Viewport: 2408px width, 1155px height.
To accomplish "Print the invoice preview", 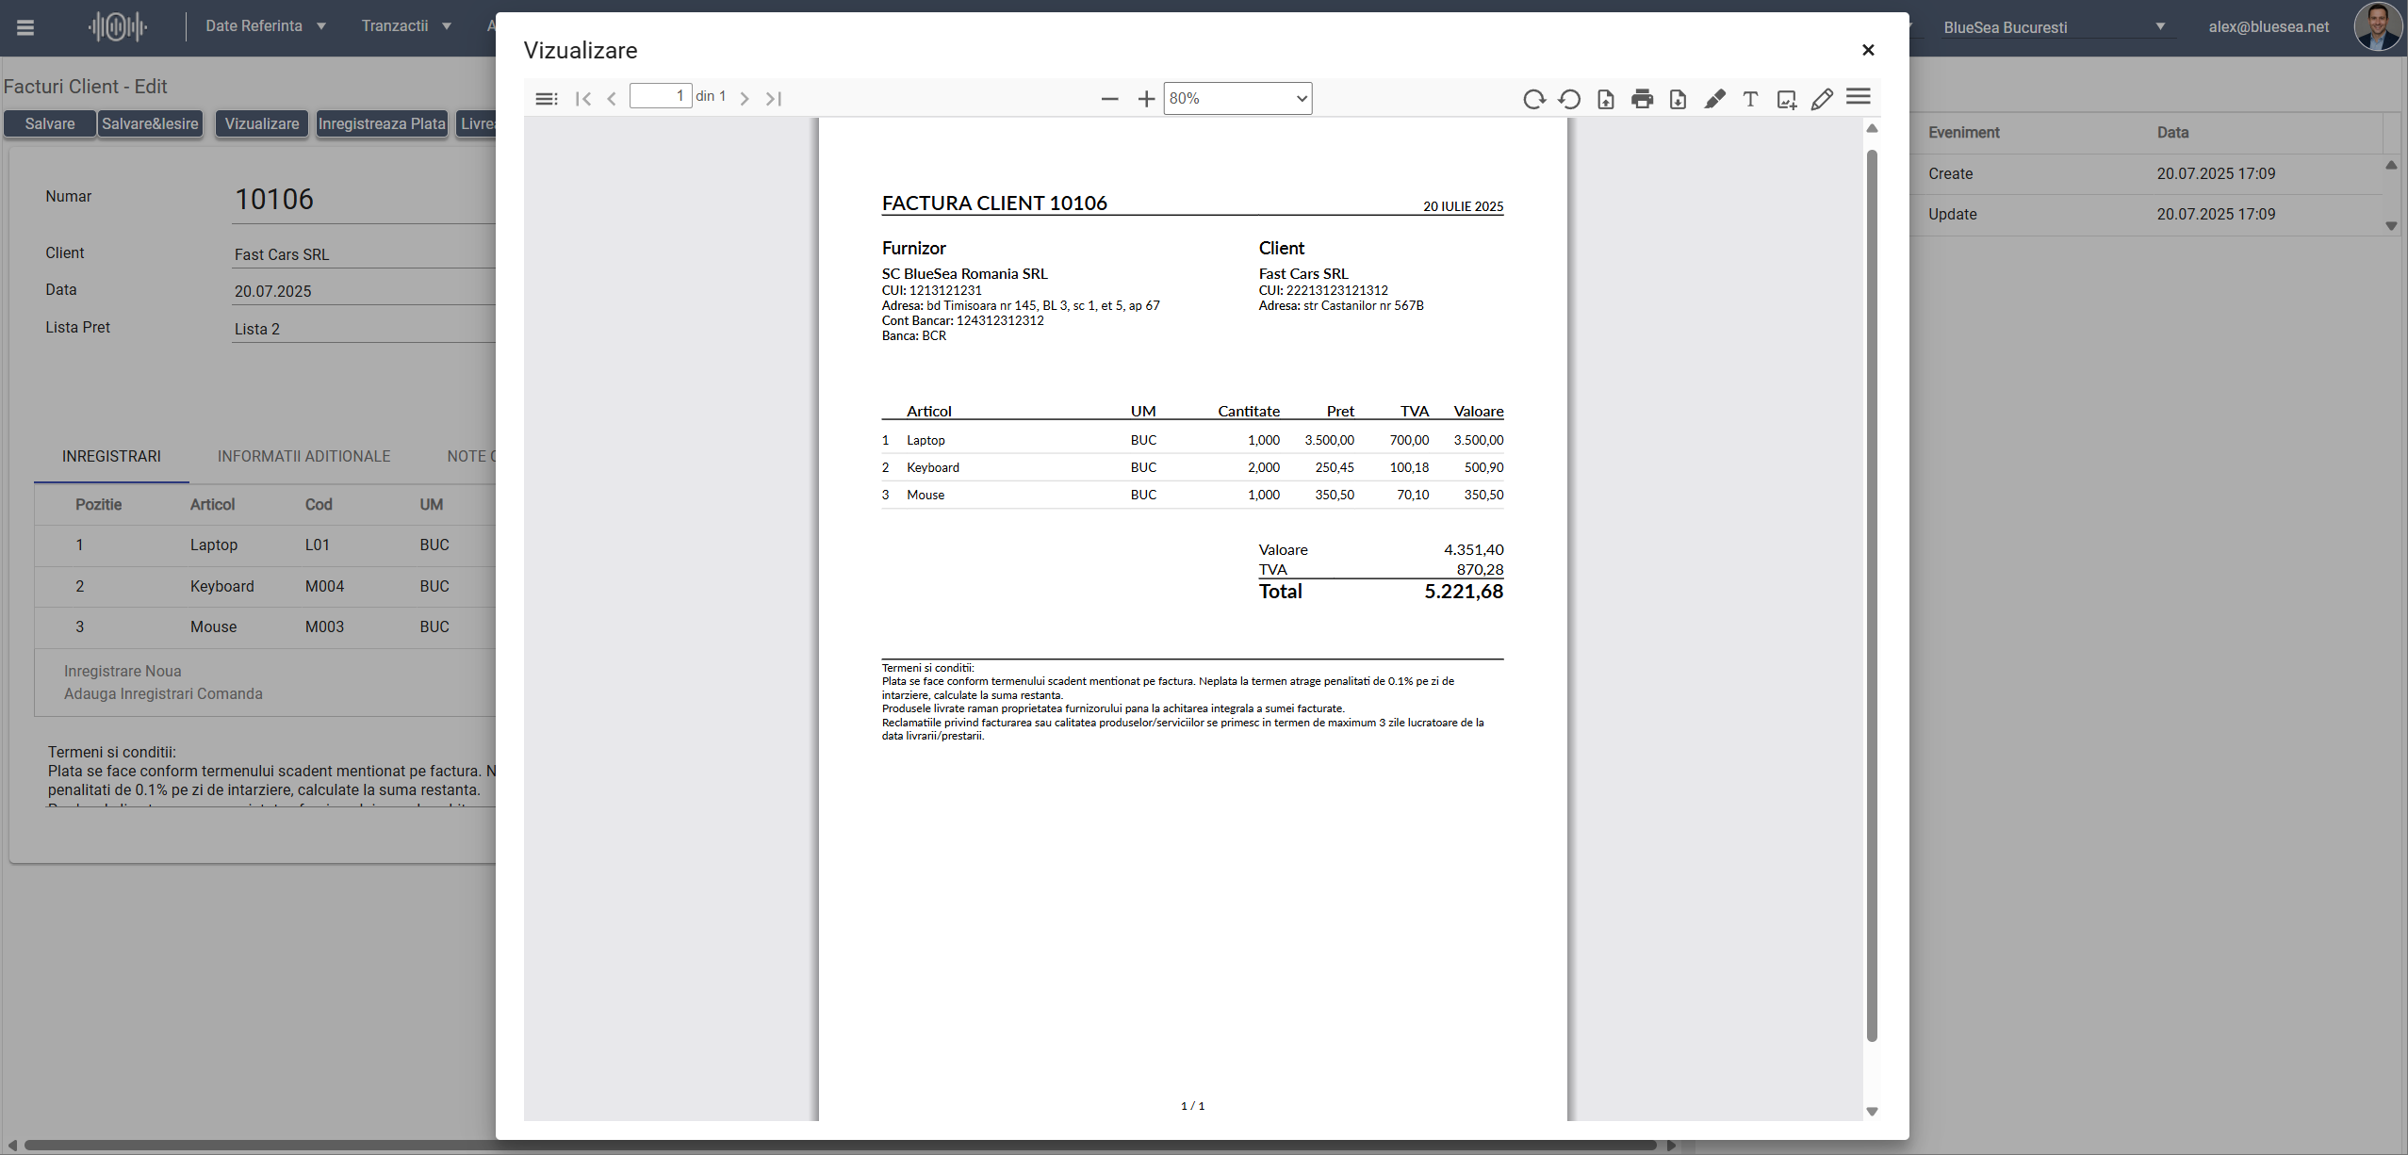I will pyautogui.click(x=1642, y=99).
